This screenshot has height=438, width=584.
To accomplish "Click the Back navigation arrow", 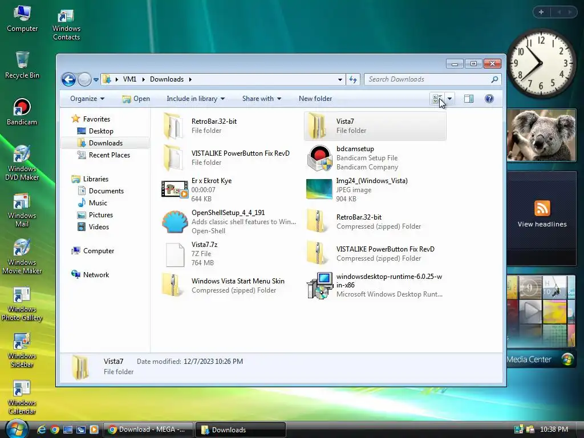I will pyautogui.click(x=68, y=79).
